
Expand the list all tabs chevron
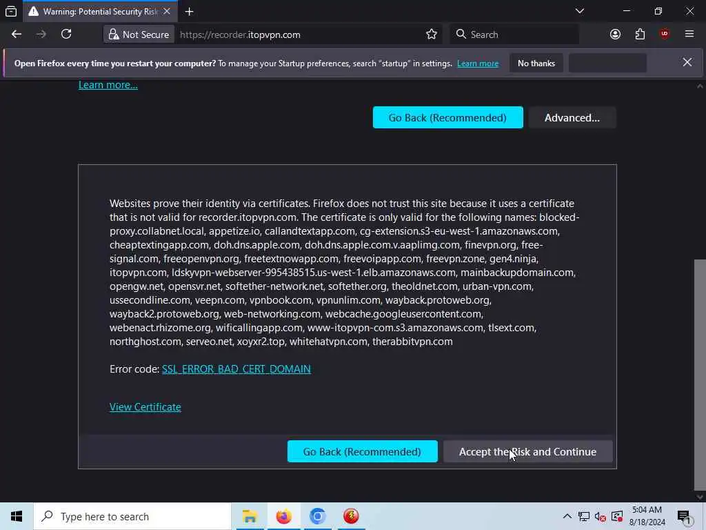click(579, 11)
